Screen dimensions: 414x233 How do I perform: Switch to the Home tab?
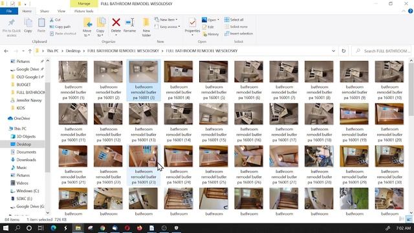click(27, 11)
